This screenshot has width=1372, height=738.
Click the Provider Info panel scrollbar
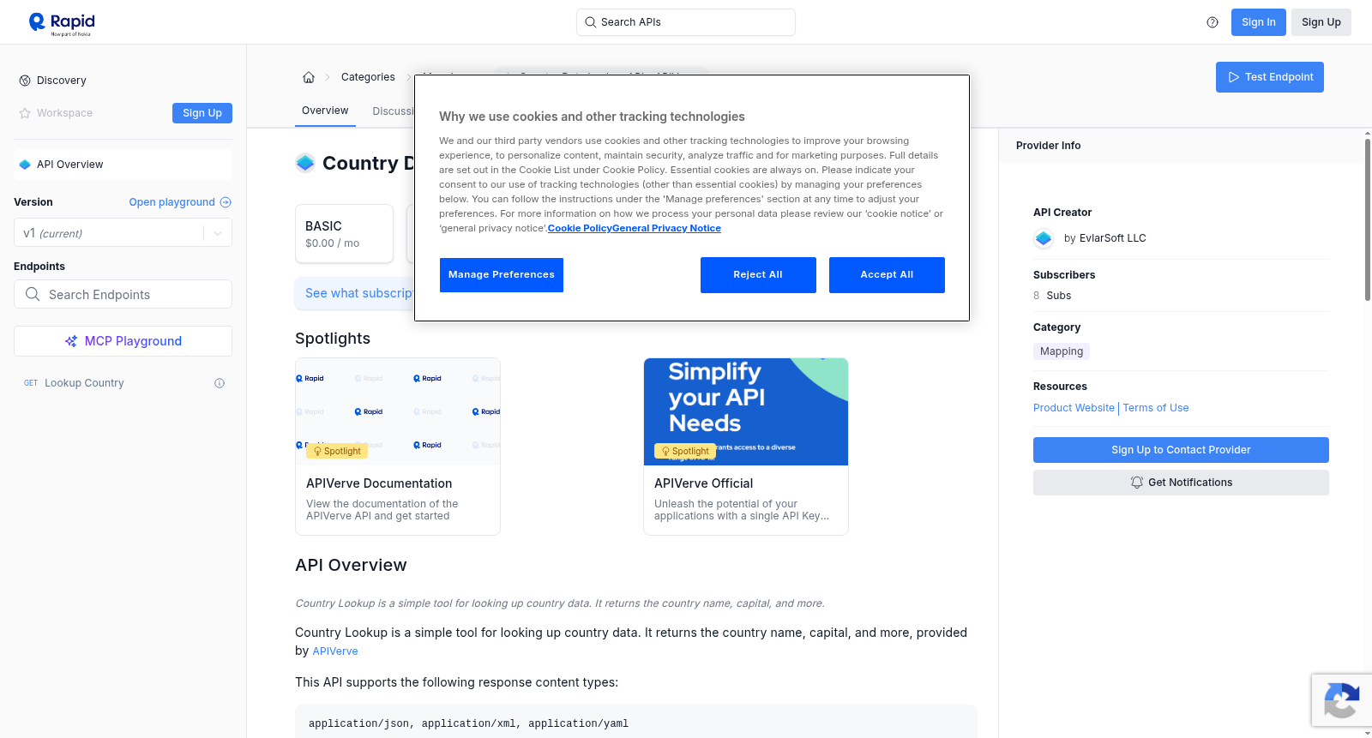(x=1367, y=219)
